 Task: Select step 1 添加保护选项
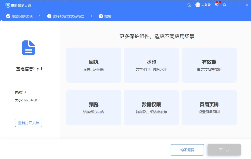click(19, 16)
